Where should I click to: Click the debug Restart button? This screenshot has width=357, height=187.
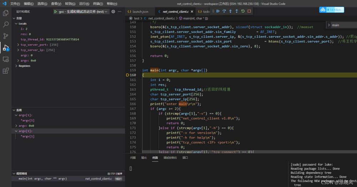(243, 11)
